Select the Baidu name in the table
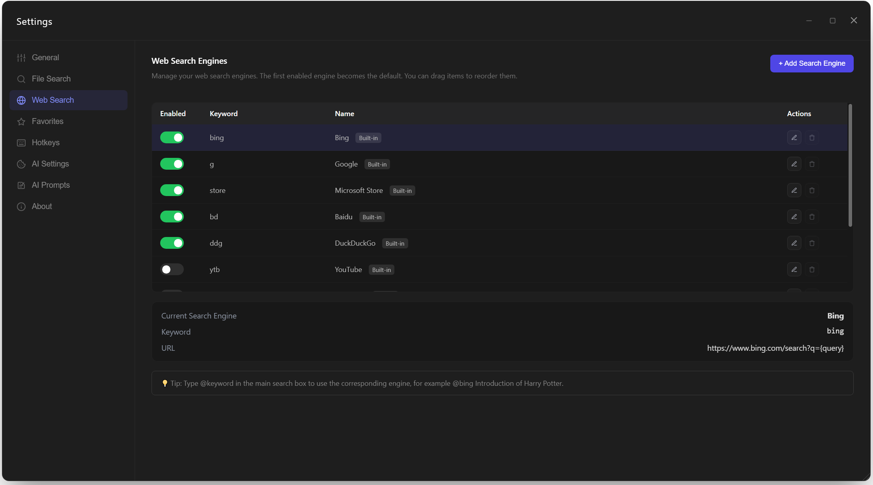The width and height of the screenshot is (873, 485). (x=344, y=217)
